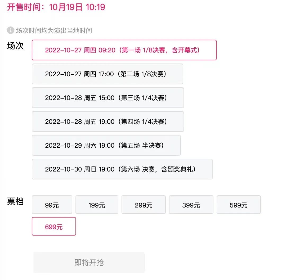This screenshot has height=280, width=286.
Task: Pick the 2022-10-28 15:00 第三场 session
Action: pos(108,98)
